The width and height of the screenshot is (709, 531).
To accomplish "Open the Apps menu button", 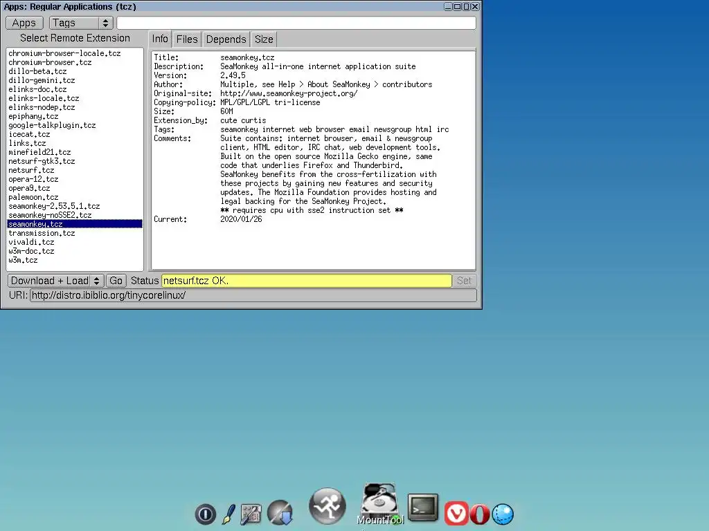I will [x=24, y=23].
